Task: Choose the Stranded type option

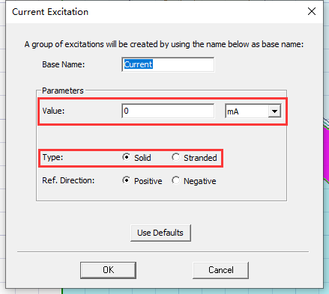Action: coord(175,157)
